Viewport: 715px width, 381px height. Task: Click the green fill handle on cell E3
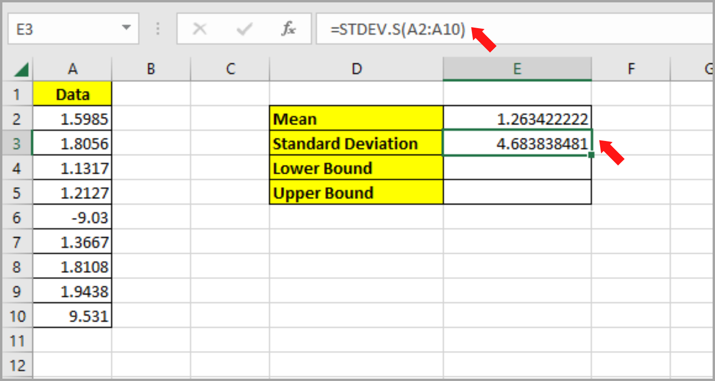point(591,155)
